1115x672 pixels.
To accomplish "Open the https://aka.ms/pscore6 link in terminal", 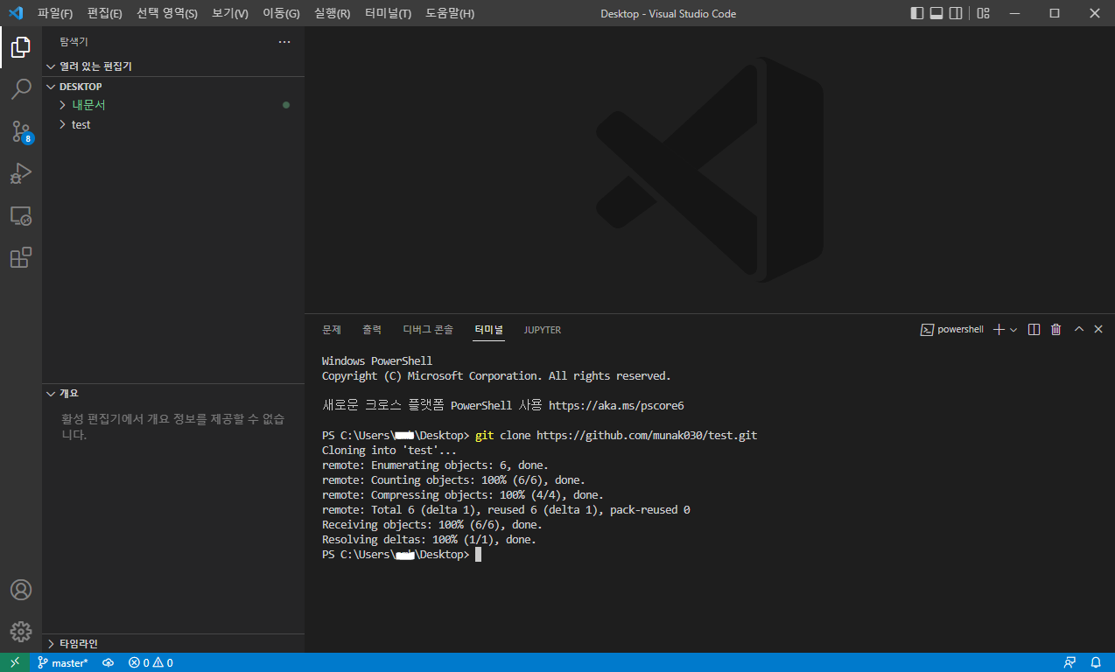I will tap(616, 406).
